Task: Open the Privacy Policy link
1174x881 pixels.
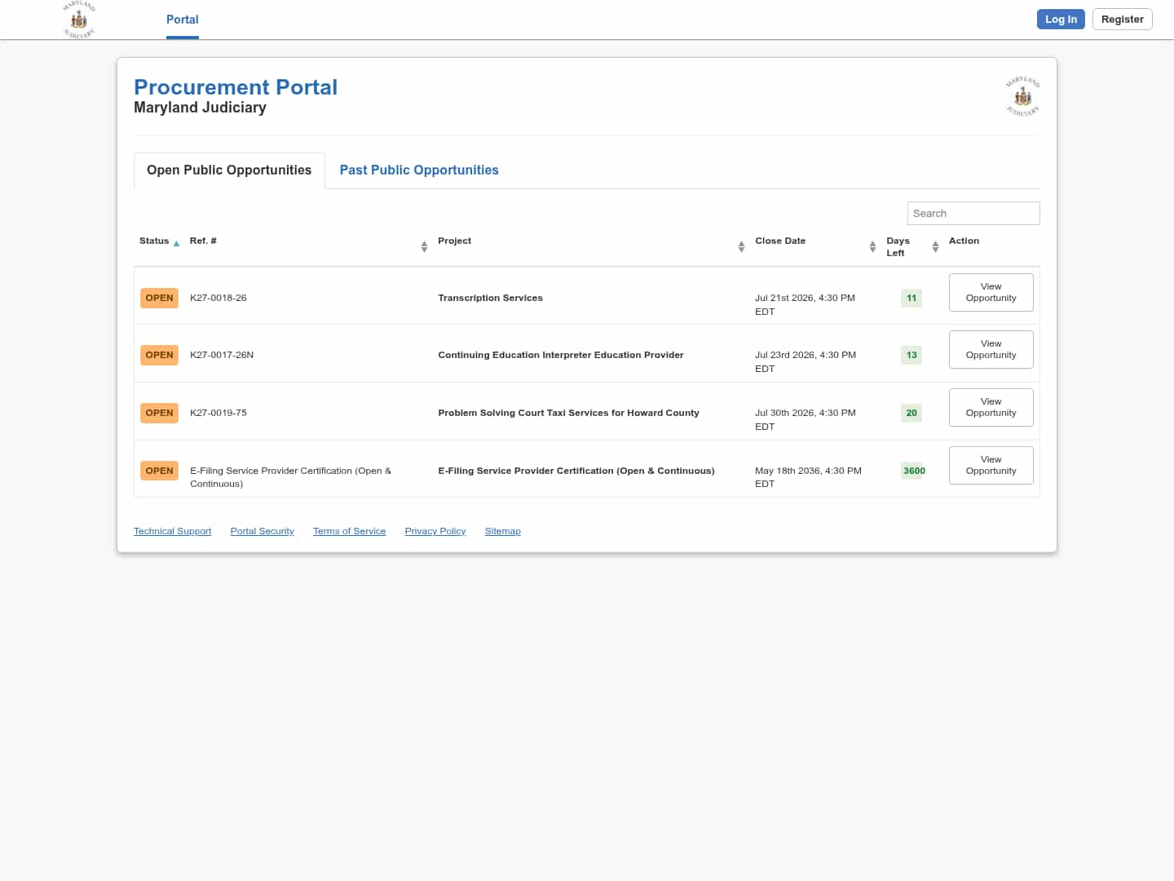Action: pos(435,531)
